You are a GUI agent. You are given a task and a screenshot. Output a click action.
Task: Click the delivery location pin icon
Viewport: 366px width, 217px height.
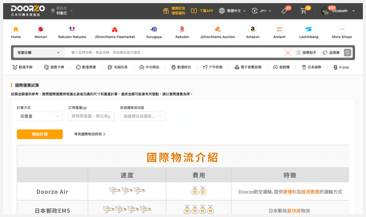pos(53,11)
